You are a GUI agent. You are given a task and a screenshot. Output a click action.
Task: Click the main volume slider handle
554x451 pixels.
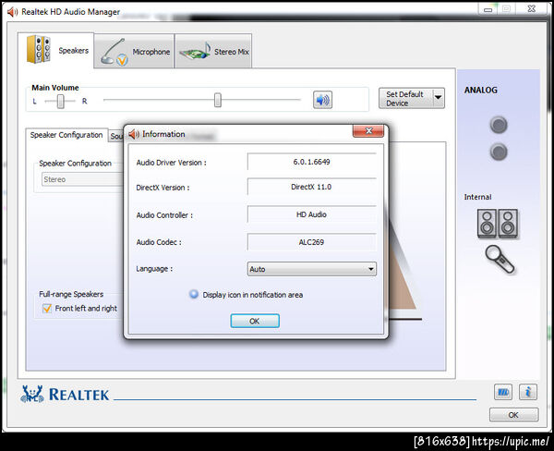click(x=218, y=100)
